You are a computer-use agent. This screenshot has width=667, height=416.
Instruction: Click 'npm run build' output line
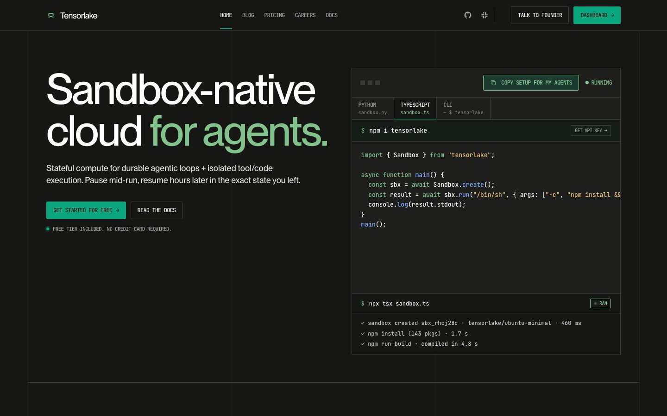[423, 344]
